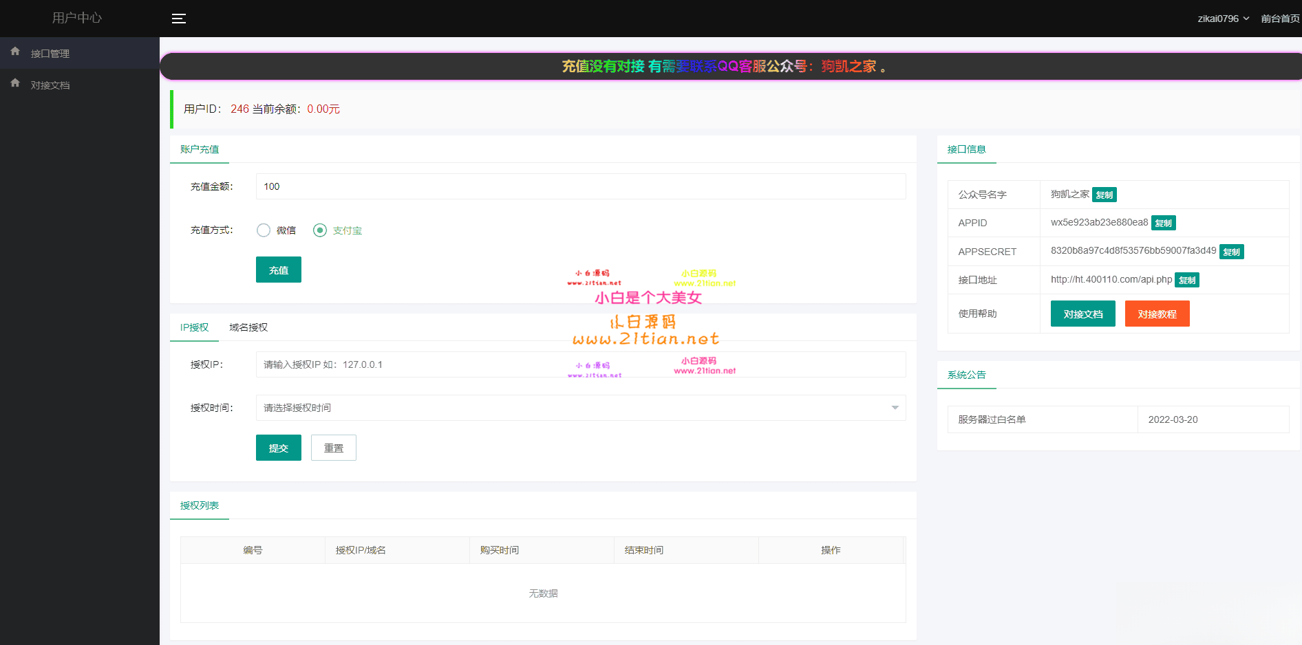Viewport: 1302px width, 645px height.
Task: Copy the APPSECRET using 复制
Action: [x=1231, y=252]
